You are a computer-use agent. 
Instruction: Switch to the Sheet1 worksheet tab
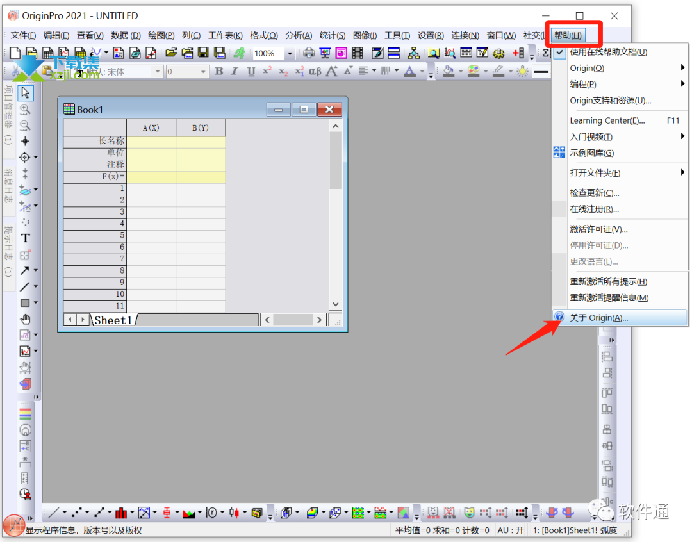[x=113, y=320]
